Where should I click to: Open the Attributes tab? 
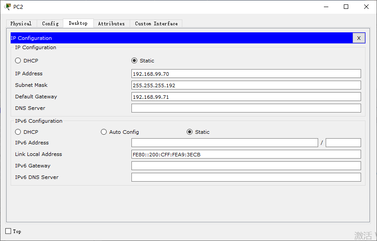pos(112,23)
